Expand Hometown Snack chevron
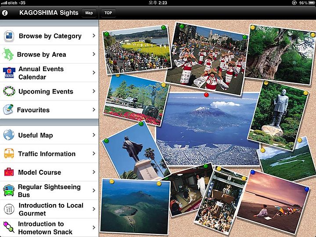Screen dimensions: 316x237 [x=94, y=227]
